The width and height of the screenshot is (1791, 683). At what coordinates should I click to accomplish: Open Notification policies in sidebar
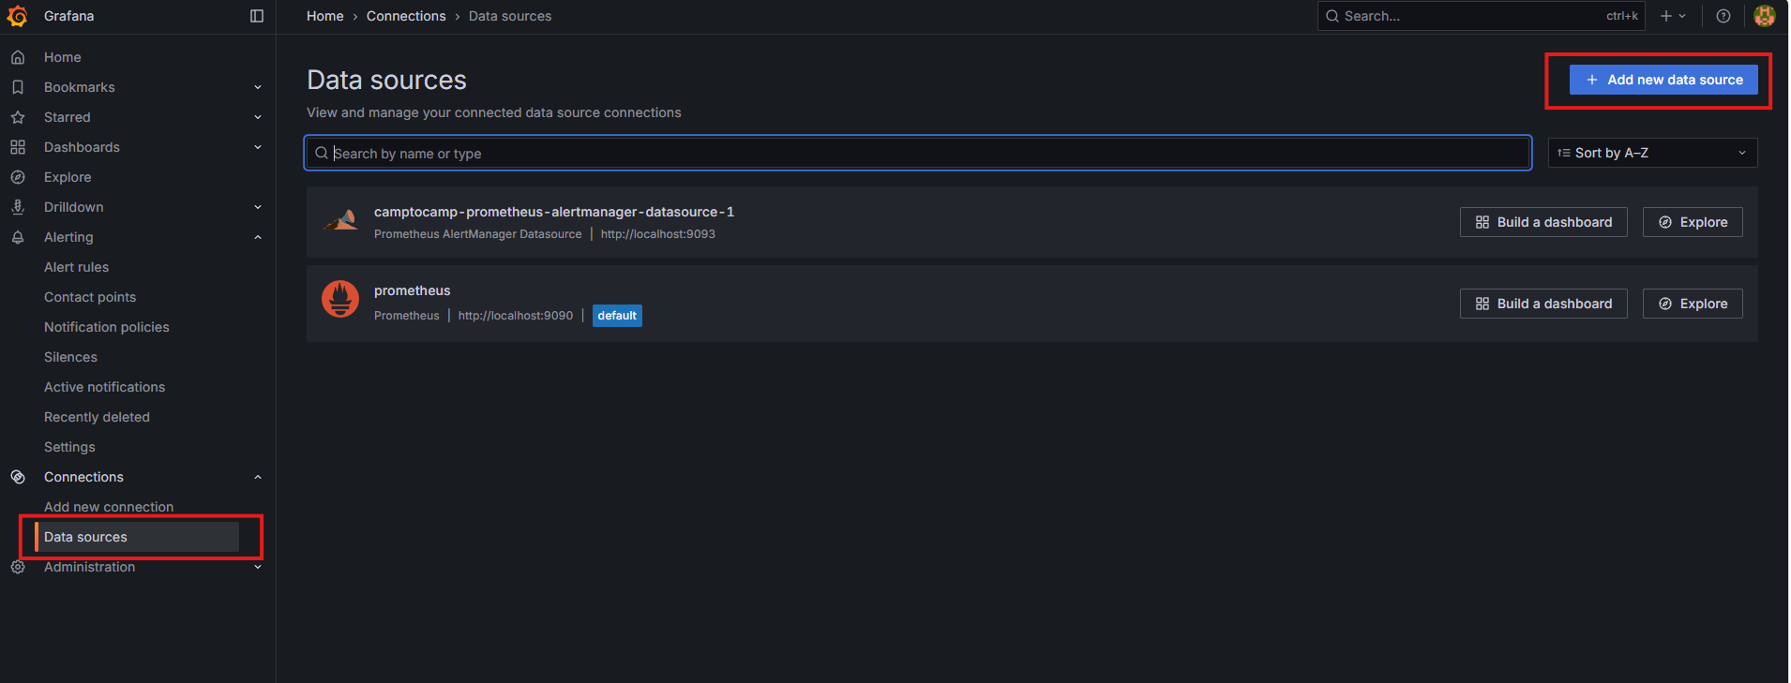pos(107,327)
